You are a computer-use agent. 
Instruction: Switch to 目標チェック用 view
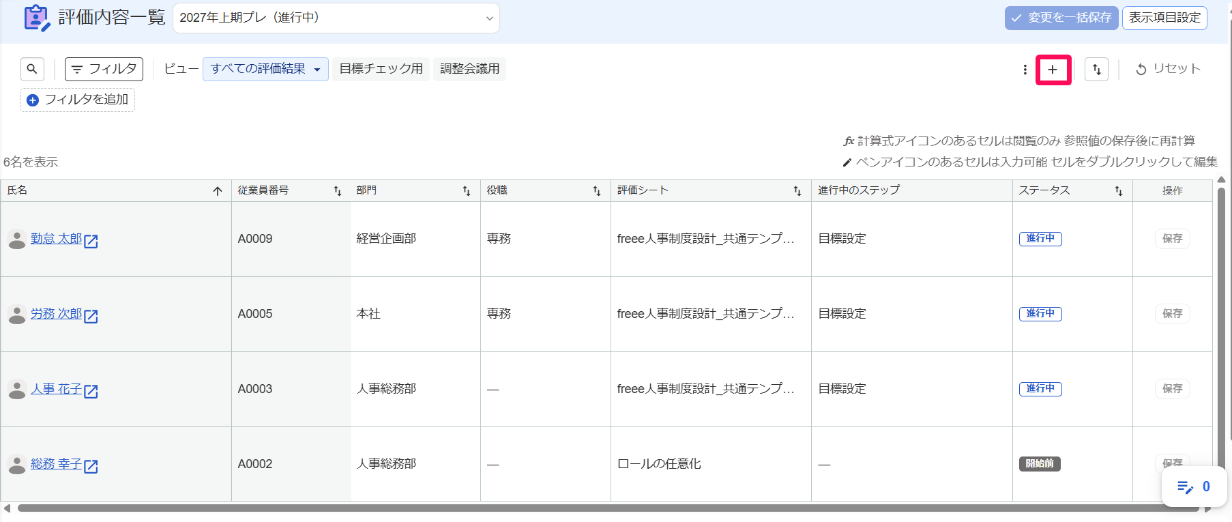[381, 69]
